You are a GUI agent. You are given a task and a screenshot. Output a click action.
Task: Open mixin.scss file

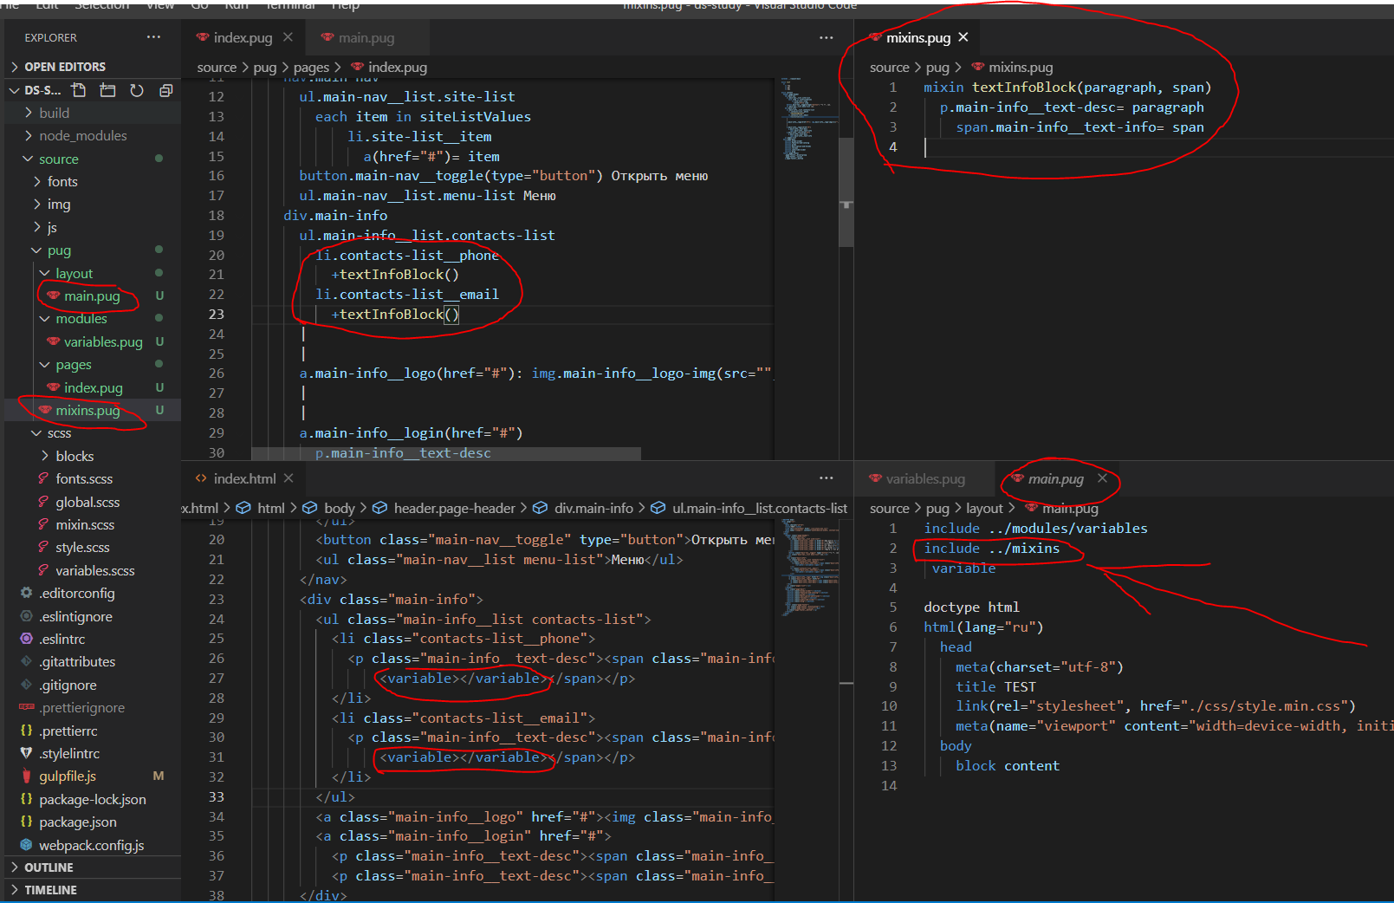click(85, 524)
